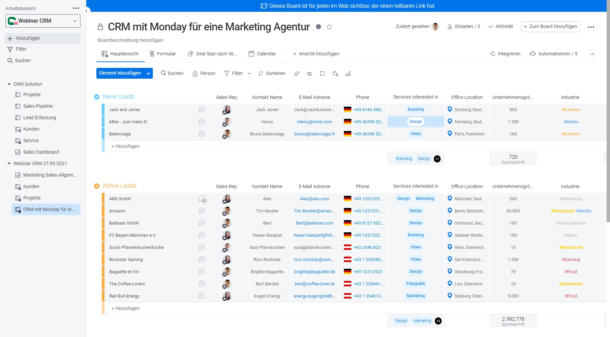Add item via Hinzufügen in Aktive Leads

125,308
